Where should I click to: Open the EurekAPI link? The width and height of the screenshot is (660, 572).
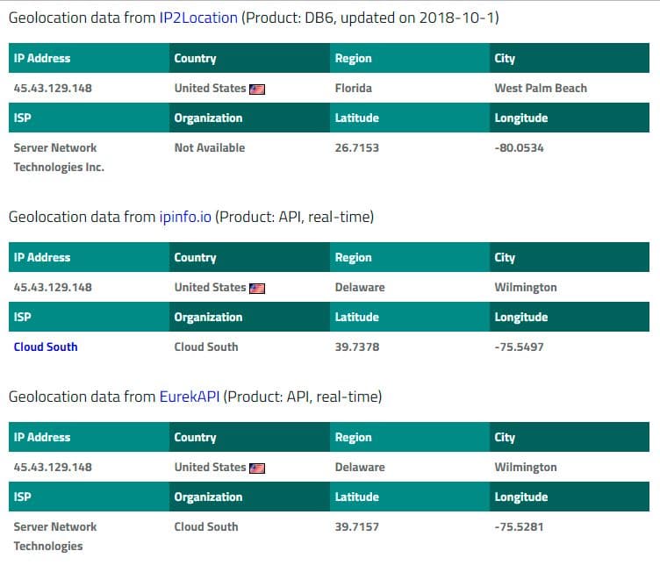[190, 397]
